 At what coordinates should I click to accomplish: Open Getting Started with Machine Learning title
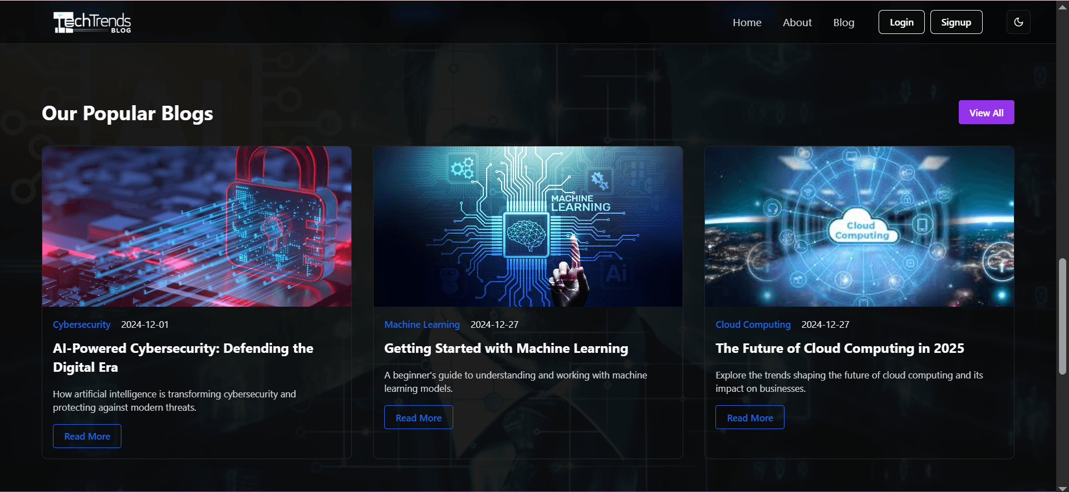[x=506, y=348]
